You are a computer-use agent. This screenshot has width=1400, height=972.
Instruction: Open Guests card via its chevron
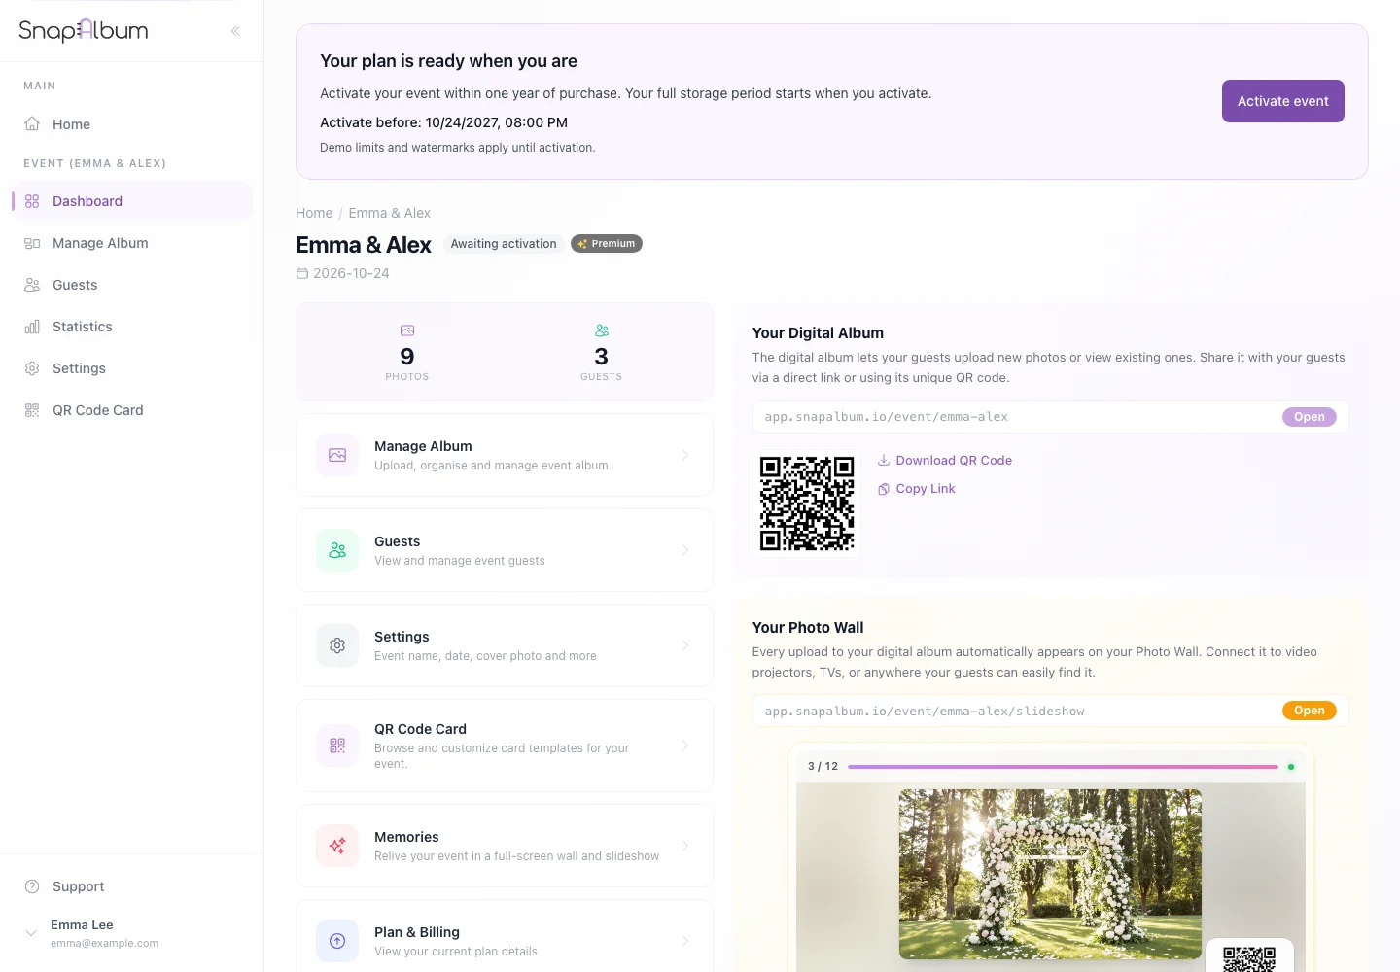[685, 550]
